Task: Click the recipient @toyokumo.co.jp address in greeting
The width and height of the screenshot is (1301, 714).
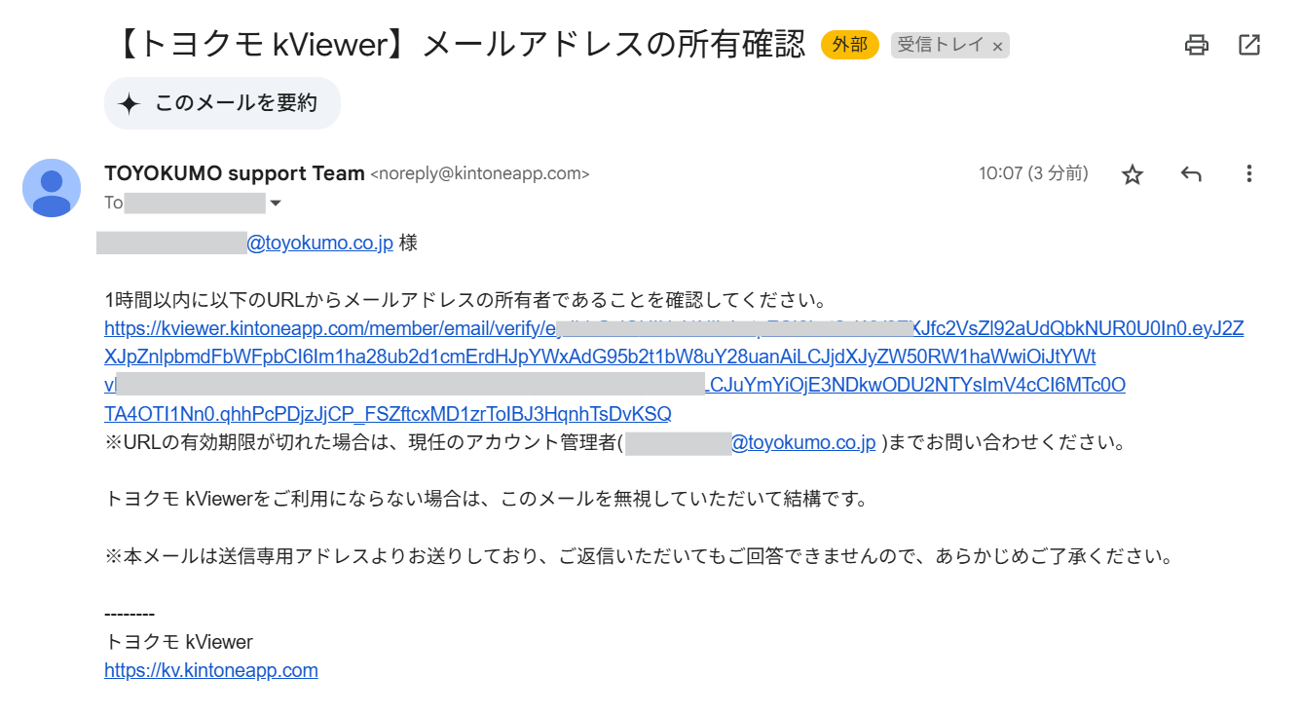Action: [319, 243]
